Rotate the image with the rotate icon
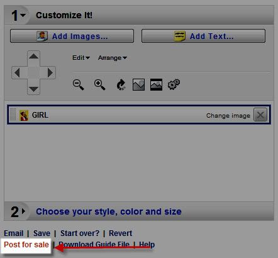Viewport: 278px width, 258px height. click(121, 84)
